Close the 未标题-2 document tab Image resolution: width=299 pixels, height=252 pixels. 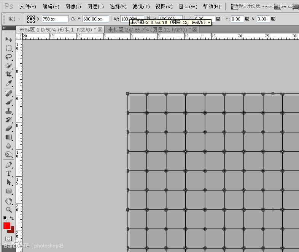click(x=196, y=29)
